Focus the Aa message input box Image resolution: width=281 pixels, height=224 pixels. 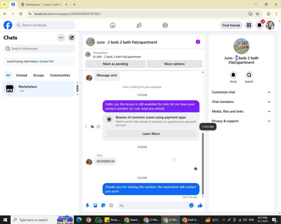[x=152, y=206]
